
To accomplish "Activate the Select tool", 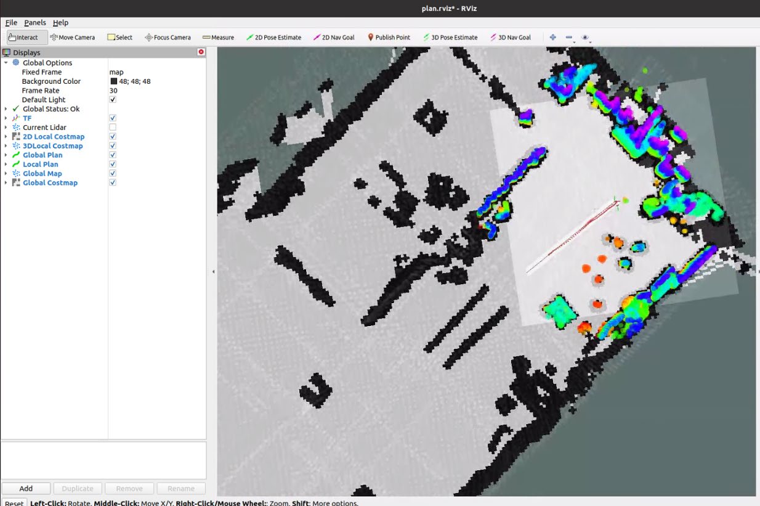I will point(119,37).
